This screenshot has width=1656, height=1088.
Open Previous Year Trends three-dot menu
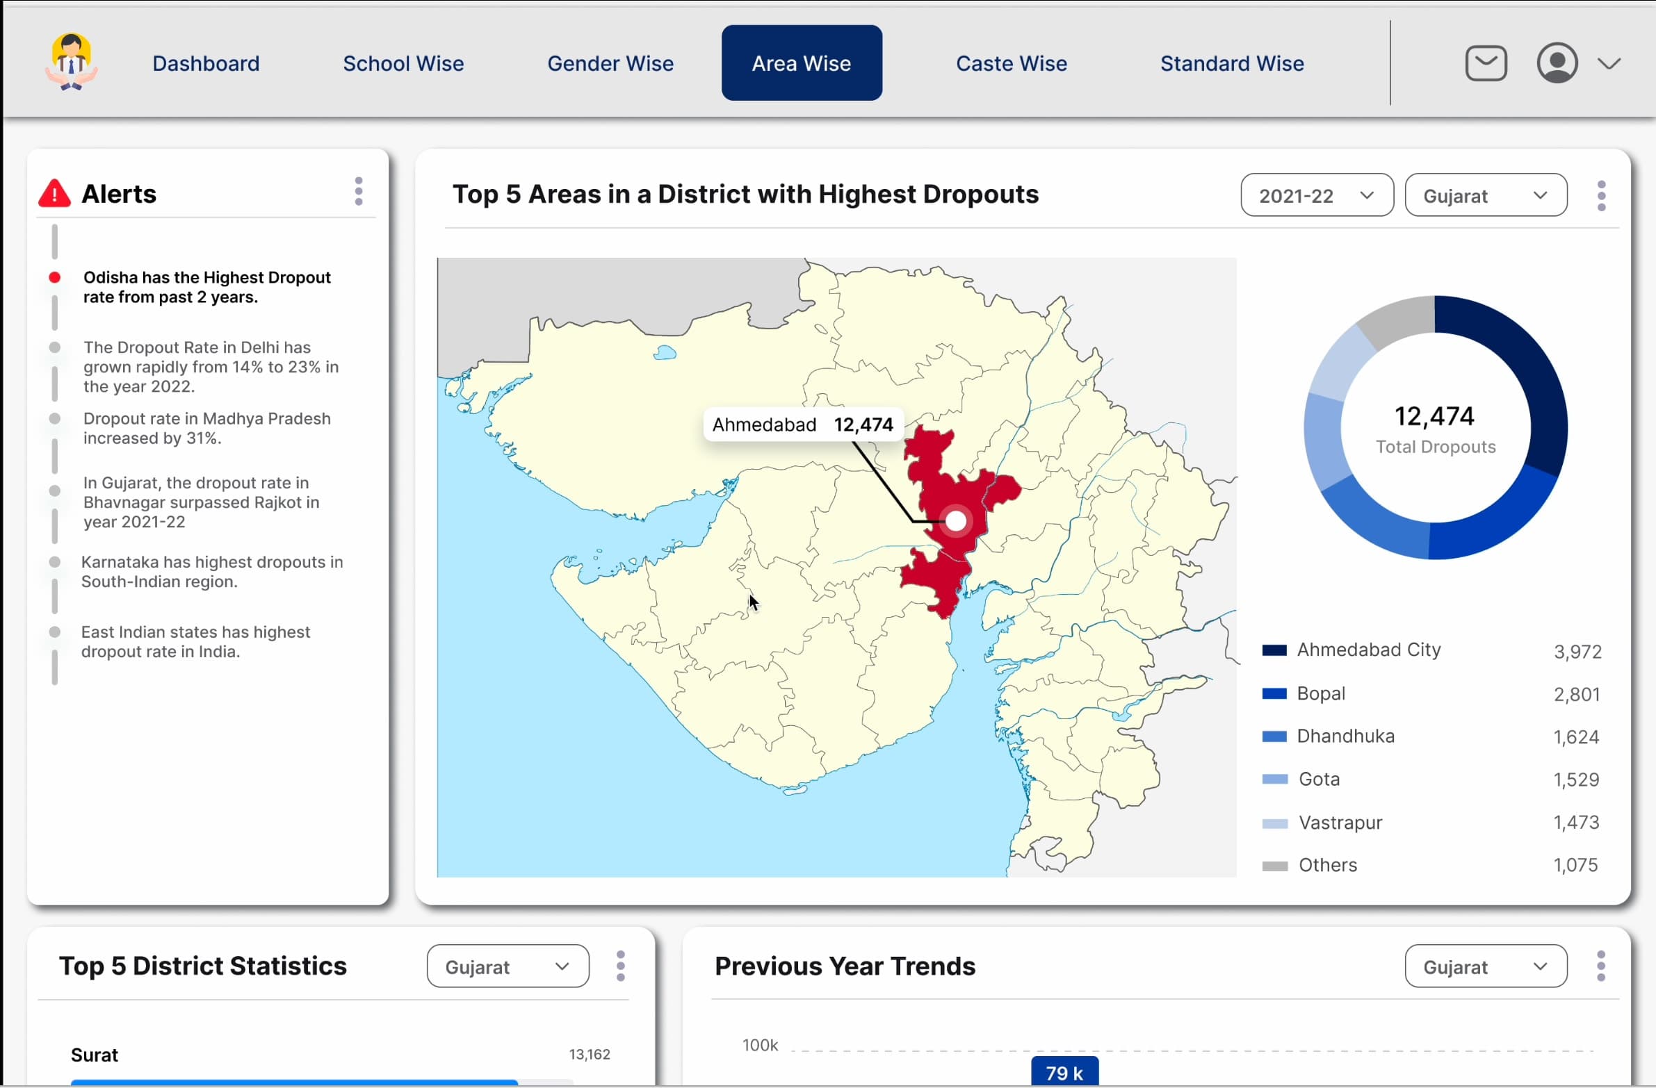pos(1601,966)
